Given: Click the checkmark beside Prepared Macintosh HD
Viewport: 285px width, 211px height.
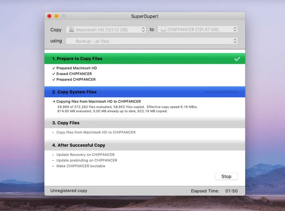Looking at the screenshot, I should click(54, 68).
